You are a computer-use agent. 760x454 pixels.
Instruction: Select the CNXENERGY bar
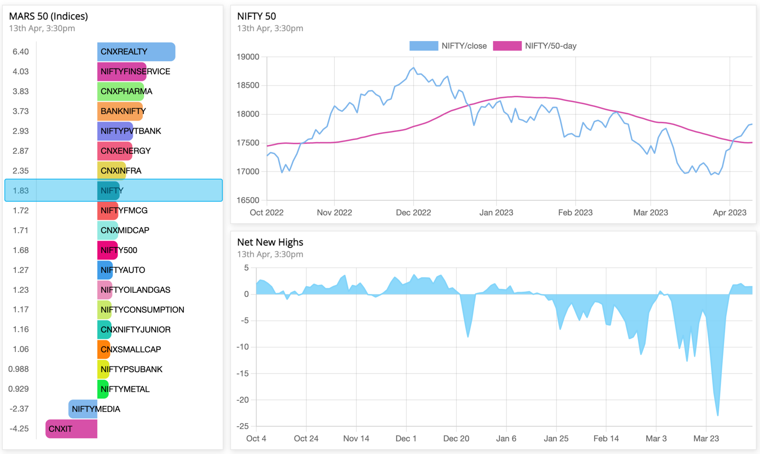point(115,151)
